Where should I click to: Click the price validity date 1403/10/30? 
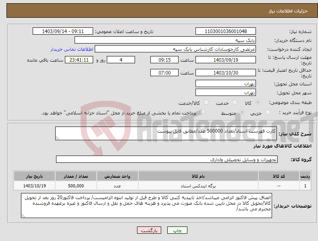pyautogui.click(x=226, y=73)
